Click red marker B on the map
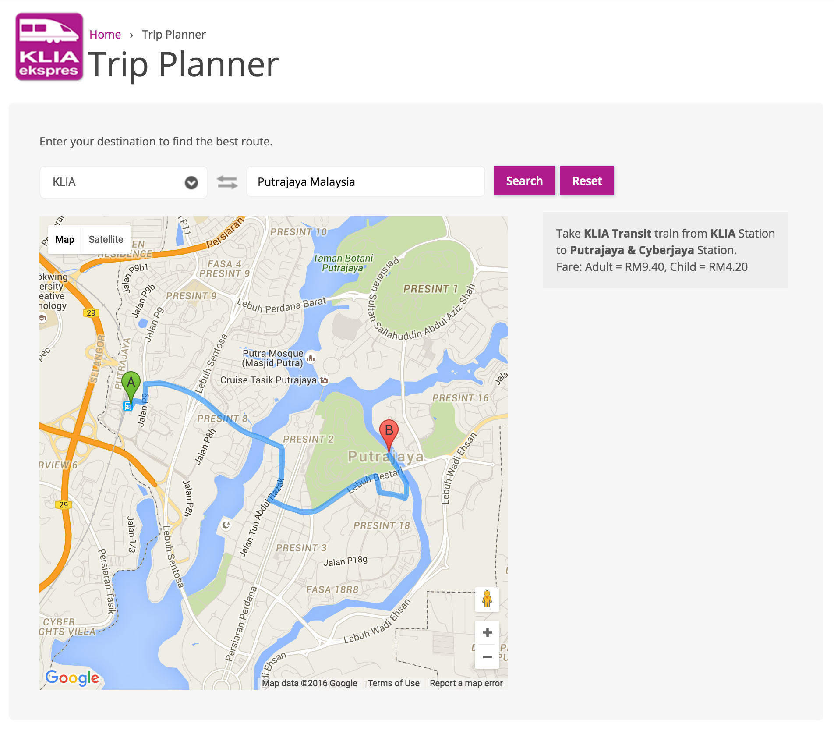 pos(389,432)
